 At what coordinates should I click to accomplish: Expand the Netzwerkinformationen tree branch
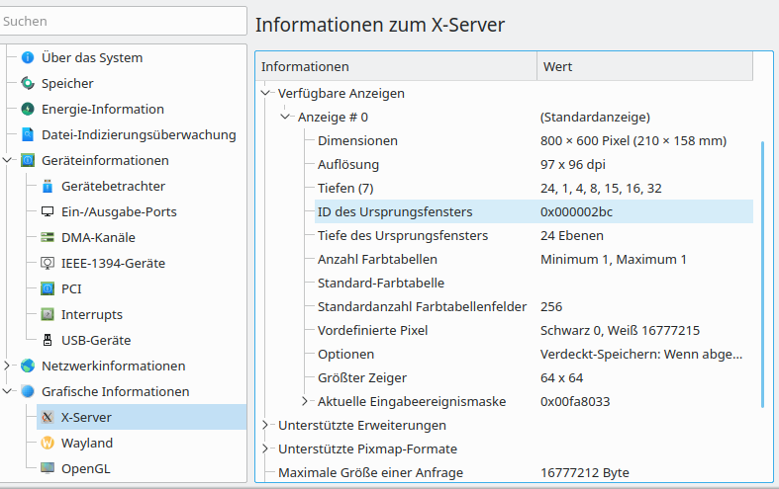point(7,366)
